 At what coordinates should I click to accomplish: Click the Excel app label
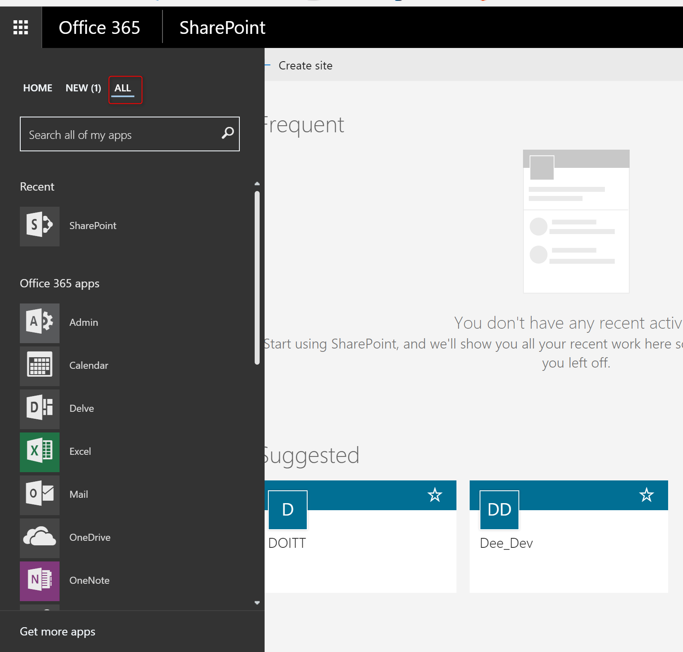(x=80, y=451)
